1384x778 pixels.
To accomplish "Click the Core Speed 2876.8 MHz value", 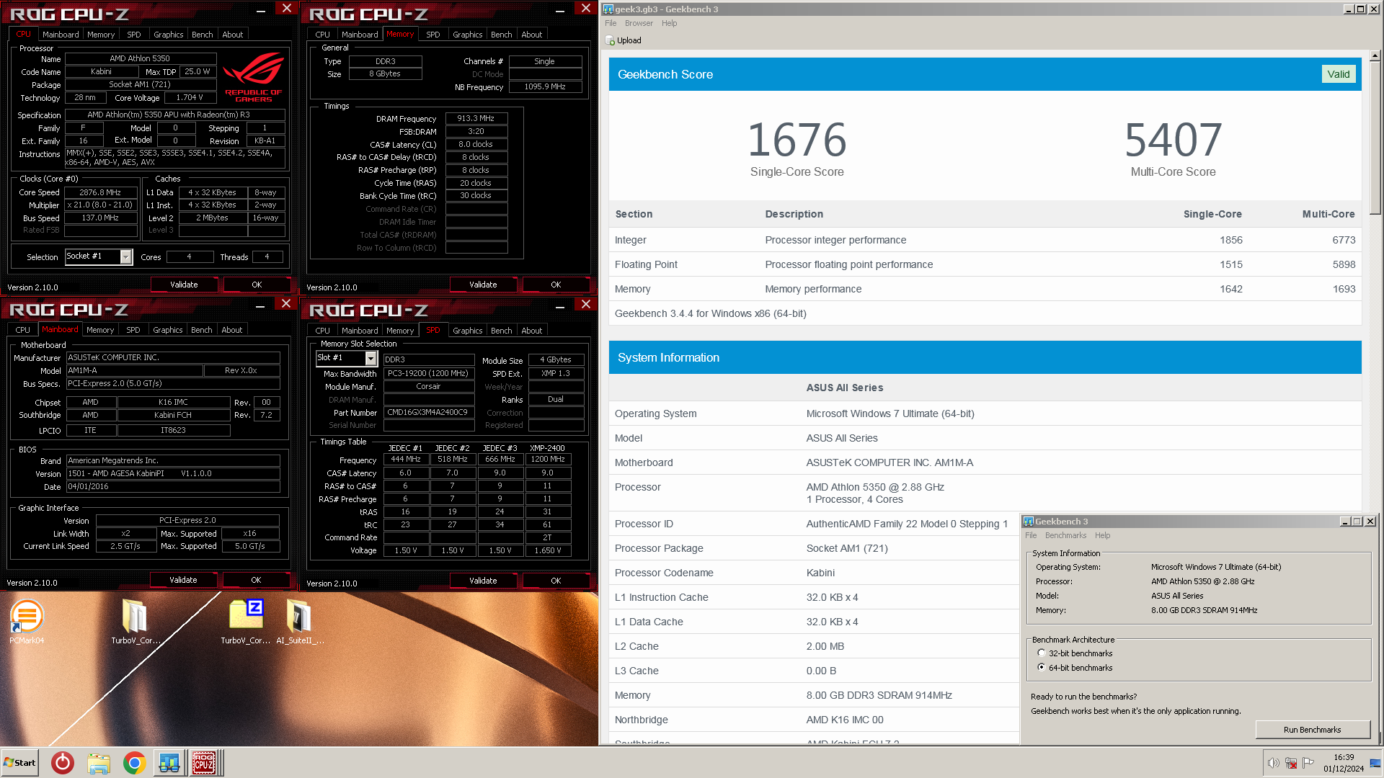I will pos(100,192).
